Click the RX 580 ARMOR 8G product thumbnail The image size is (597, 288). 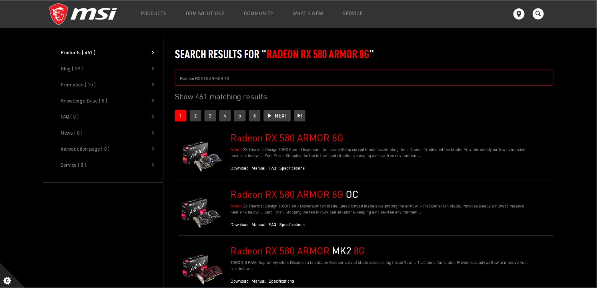202,156
